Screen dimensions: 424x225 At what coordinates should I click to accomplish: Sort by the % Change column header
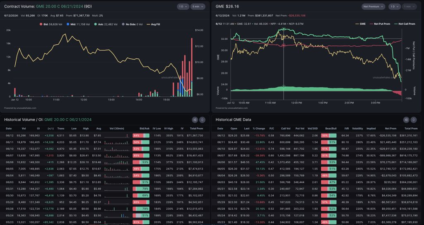[259, 129]
